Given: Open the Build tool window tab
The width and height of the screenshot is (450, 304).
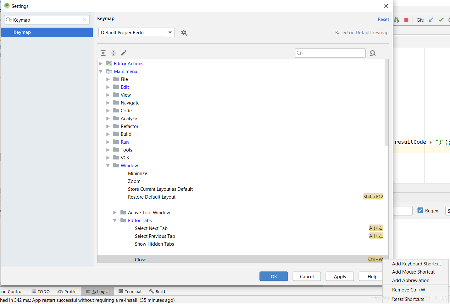Looking at the screenshot, I should [157, 291].
